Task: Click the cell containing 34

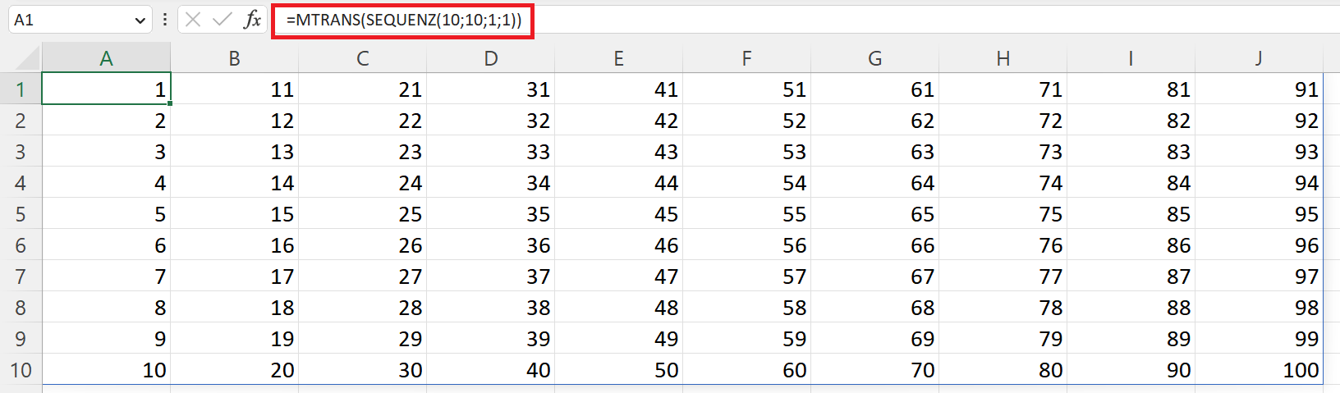Action: [x=490, y=182]
